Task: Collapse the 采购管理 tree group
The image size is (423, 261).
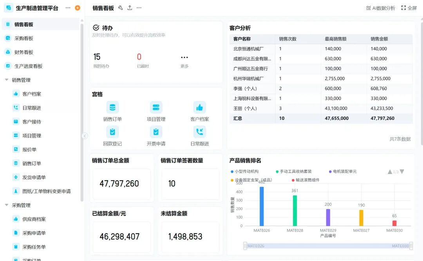Action: pos(7,205)
